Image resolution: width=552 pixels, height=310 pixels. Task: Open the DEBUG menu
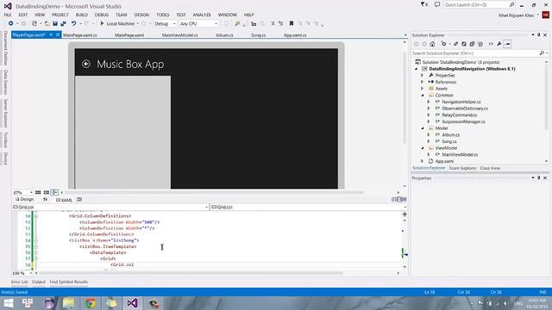102,15
